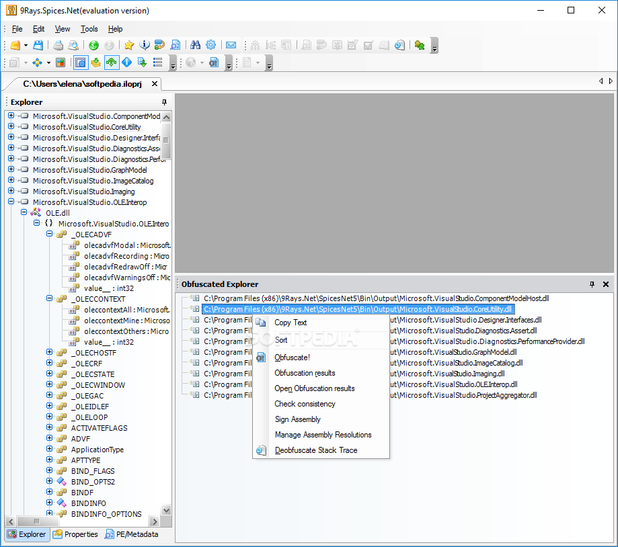Open the Help menu
Screen dimensions: 618x547
(115, 29)
